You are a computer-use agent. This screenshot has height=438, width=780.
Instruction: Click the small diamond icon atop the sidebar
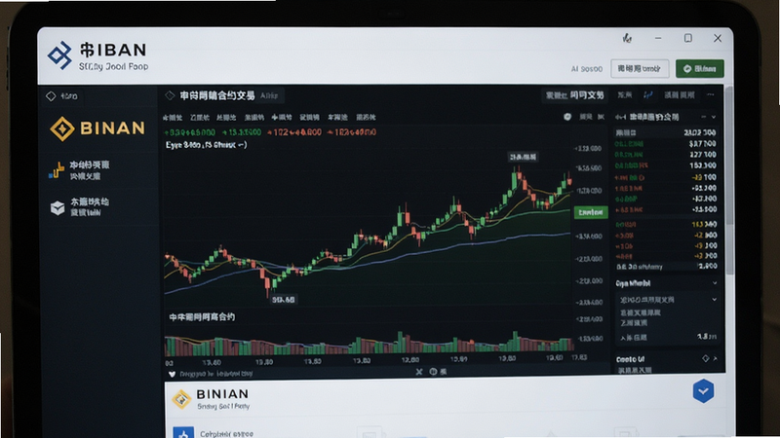click(51, 96)
